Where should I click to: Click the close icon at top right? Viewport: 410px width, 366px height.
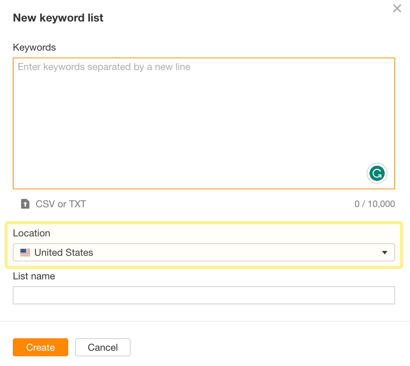click(397, 8)
